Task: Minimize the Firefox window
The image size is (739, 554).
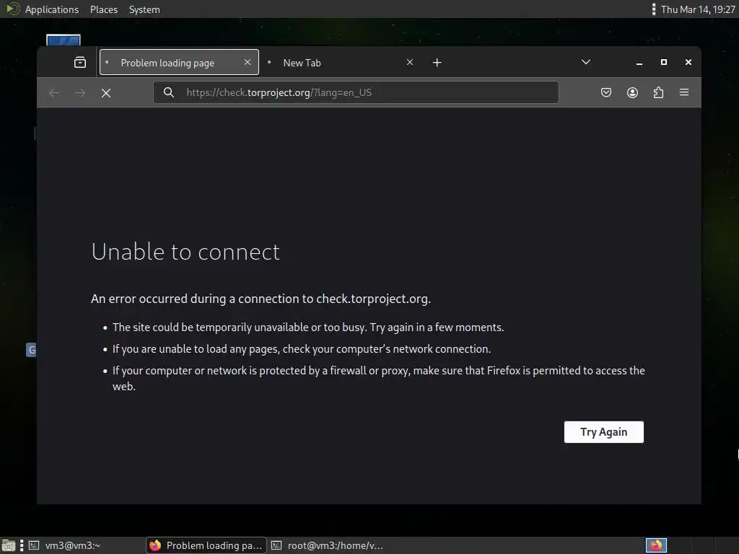Action: (x=639, y=63)
